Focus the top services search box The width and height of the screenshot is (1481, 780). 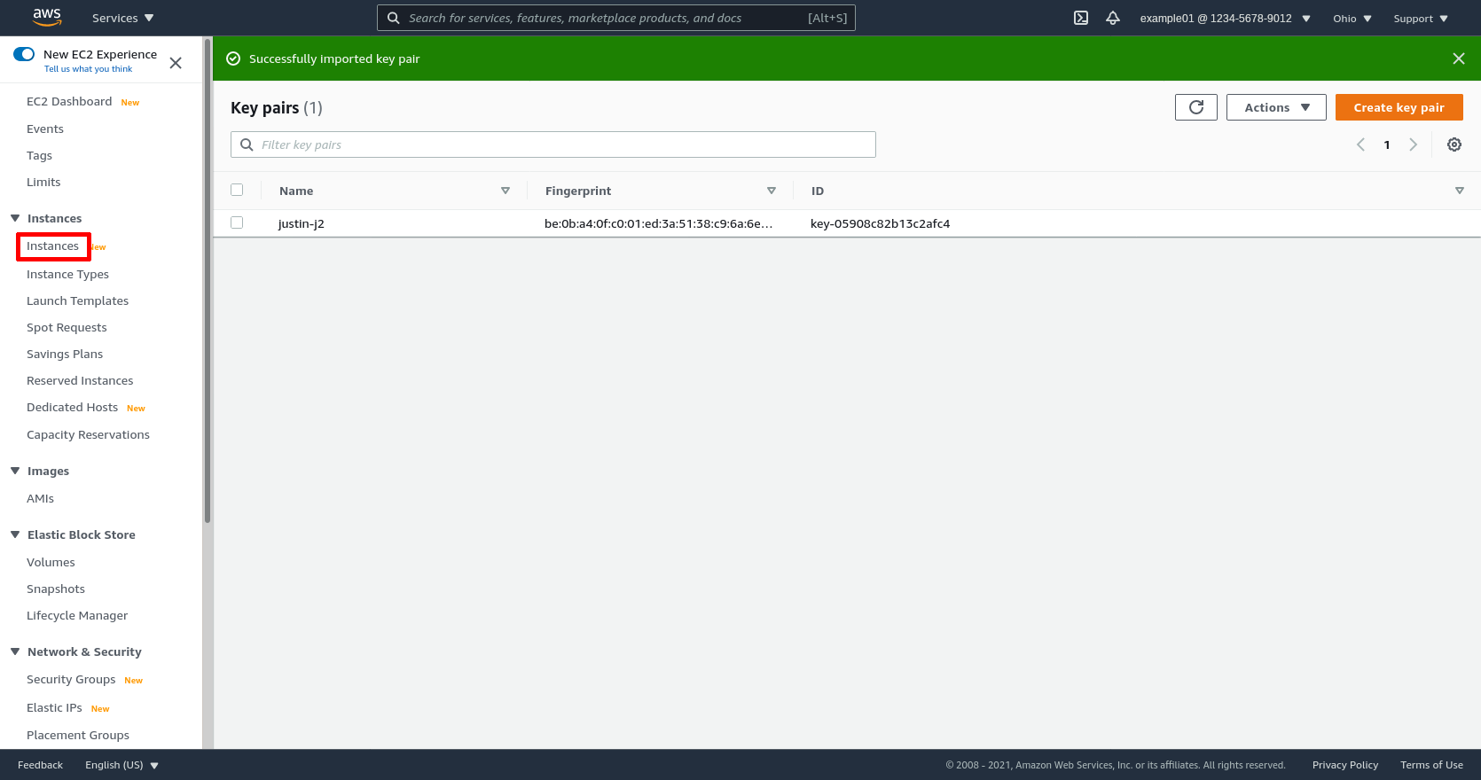click(616, 18)
